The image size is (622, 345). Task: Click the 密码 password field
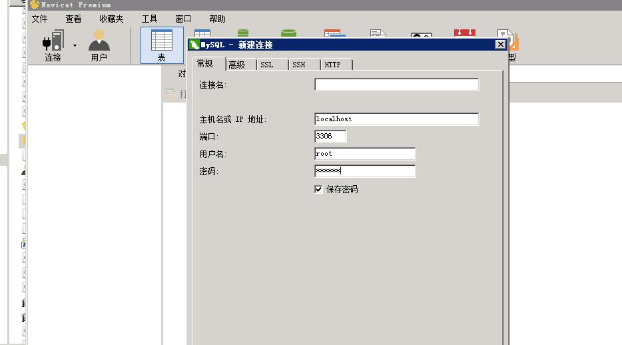point(365,171)
